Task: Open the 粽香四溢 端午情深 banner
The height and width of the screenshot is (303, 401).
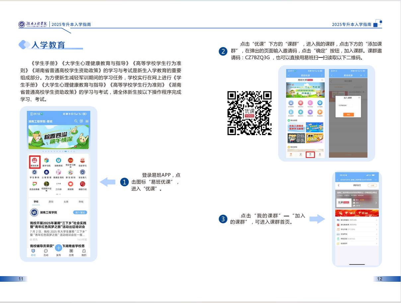Action: tap(59, 137)
